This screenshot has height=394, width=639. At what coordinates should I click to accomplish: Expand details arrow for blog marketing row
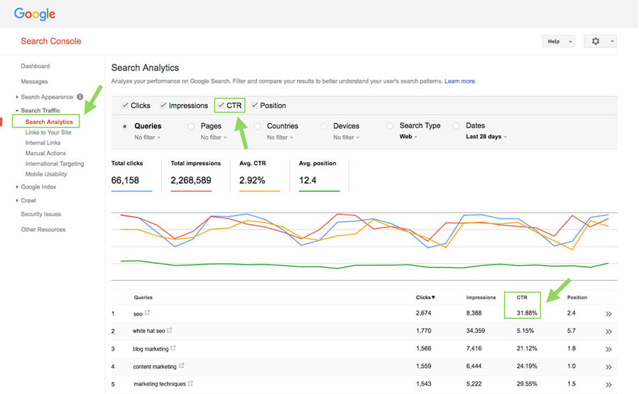click(608, 349)
